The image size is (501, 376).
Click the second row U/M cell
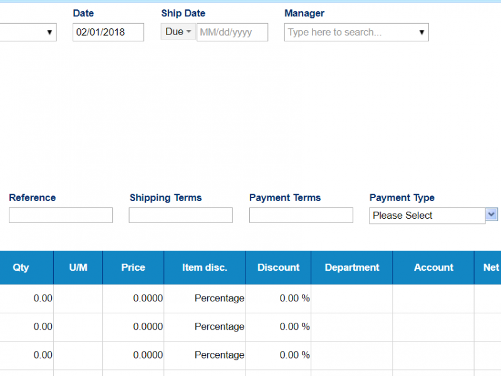[x=78, y=326]
